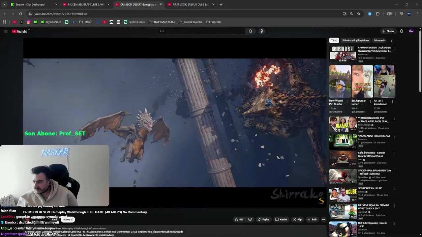Reload the page in the browser
The height and width of the screenshot is (237, 422).
pos(20,14)
